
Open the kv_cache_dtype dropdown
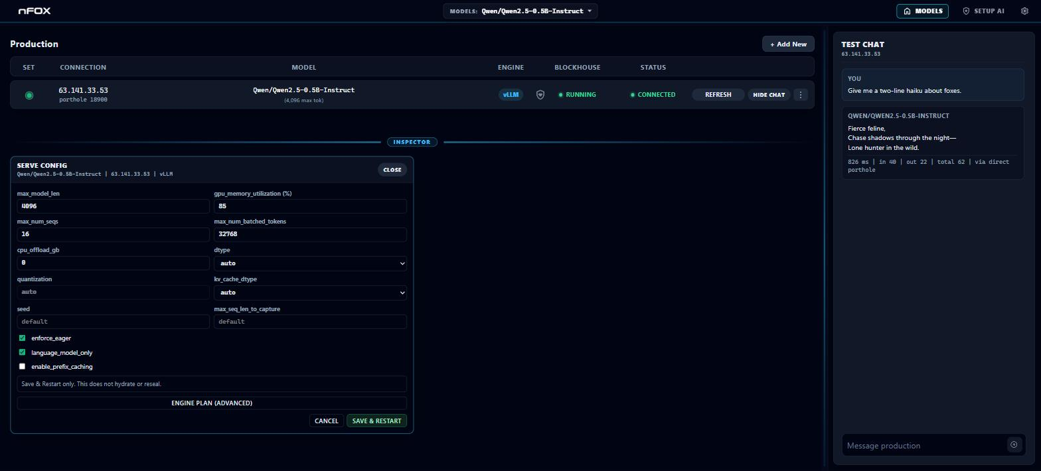[310, 293]
